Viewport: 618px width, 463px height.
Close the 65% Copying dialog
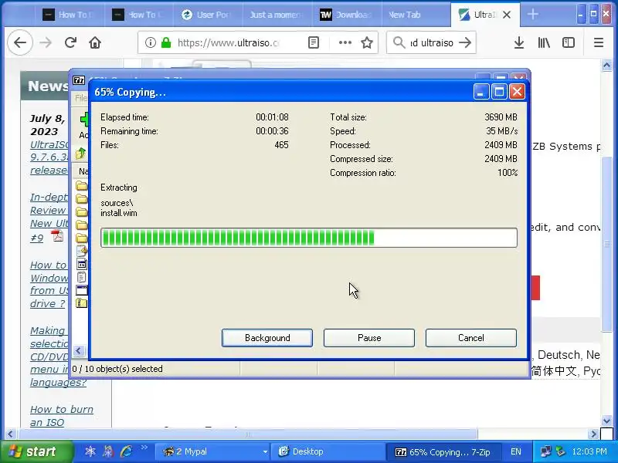tap(517, 92)
